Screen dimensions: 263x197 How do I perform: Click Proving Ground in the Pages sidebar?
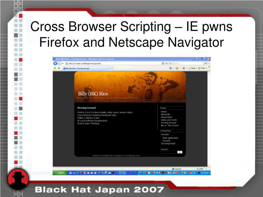pyautogui.click(x=168, y=123)
